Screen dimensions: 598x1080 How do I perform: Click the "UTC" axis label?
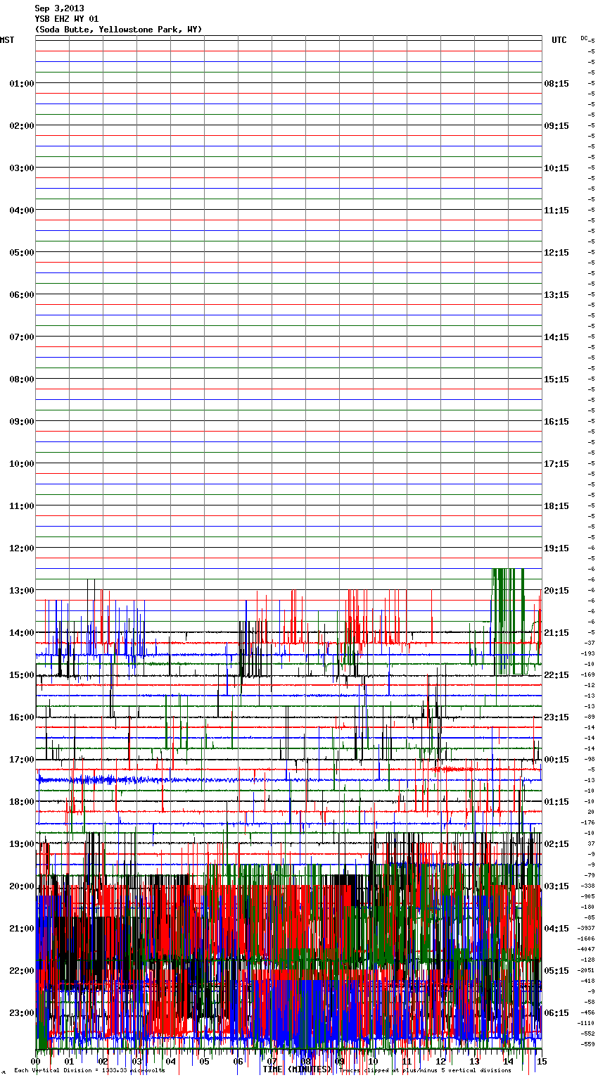559,40
